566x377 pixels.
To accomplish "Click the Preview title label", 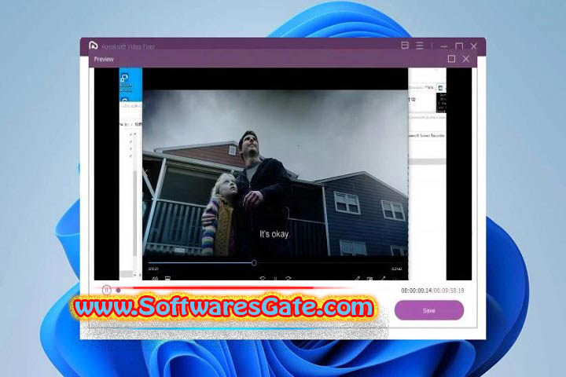I will tap(104, 59).
